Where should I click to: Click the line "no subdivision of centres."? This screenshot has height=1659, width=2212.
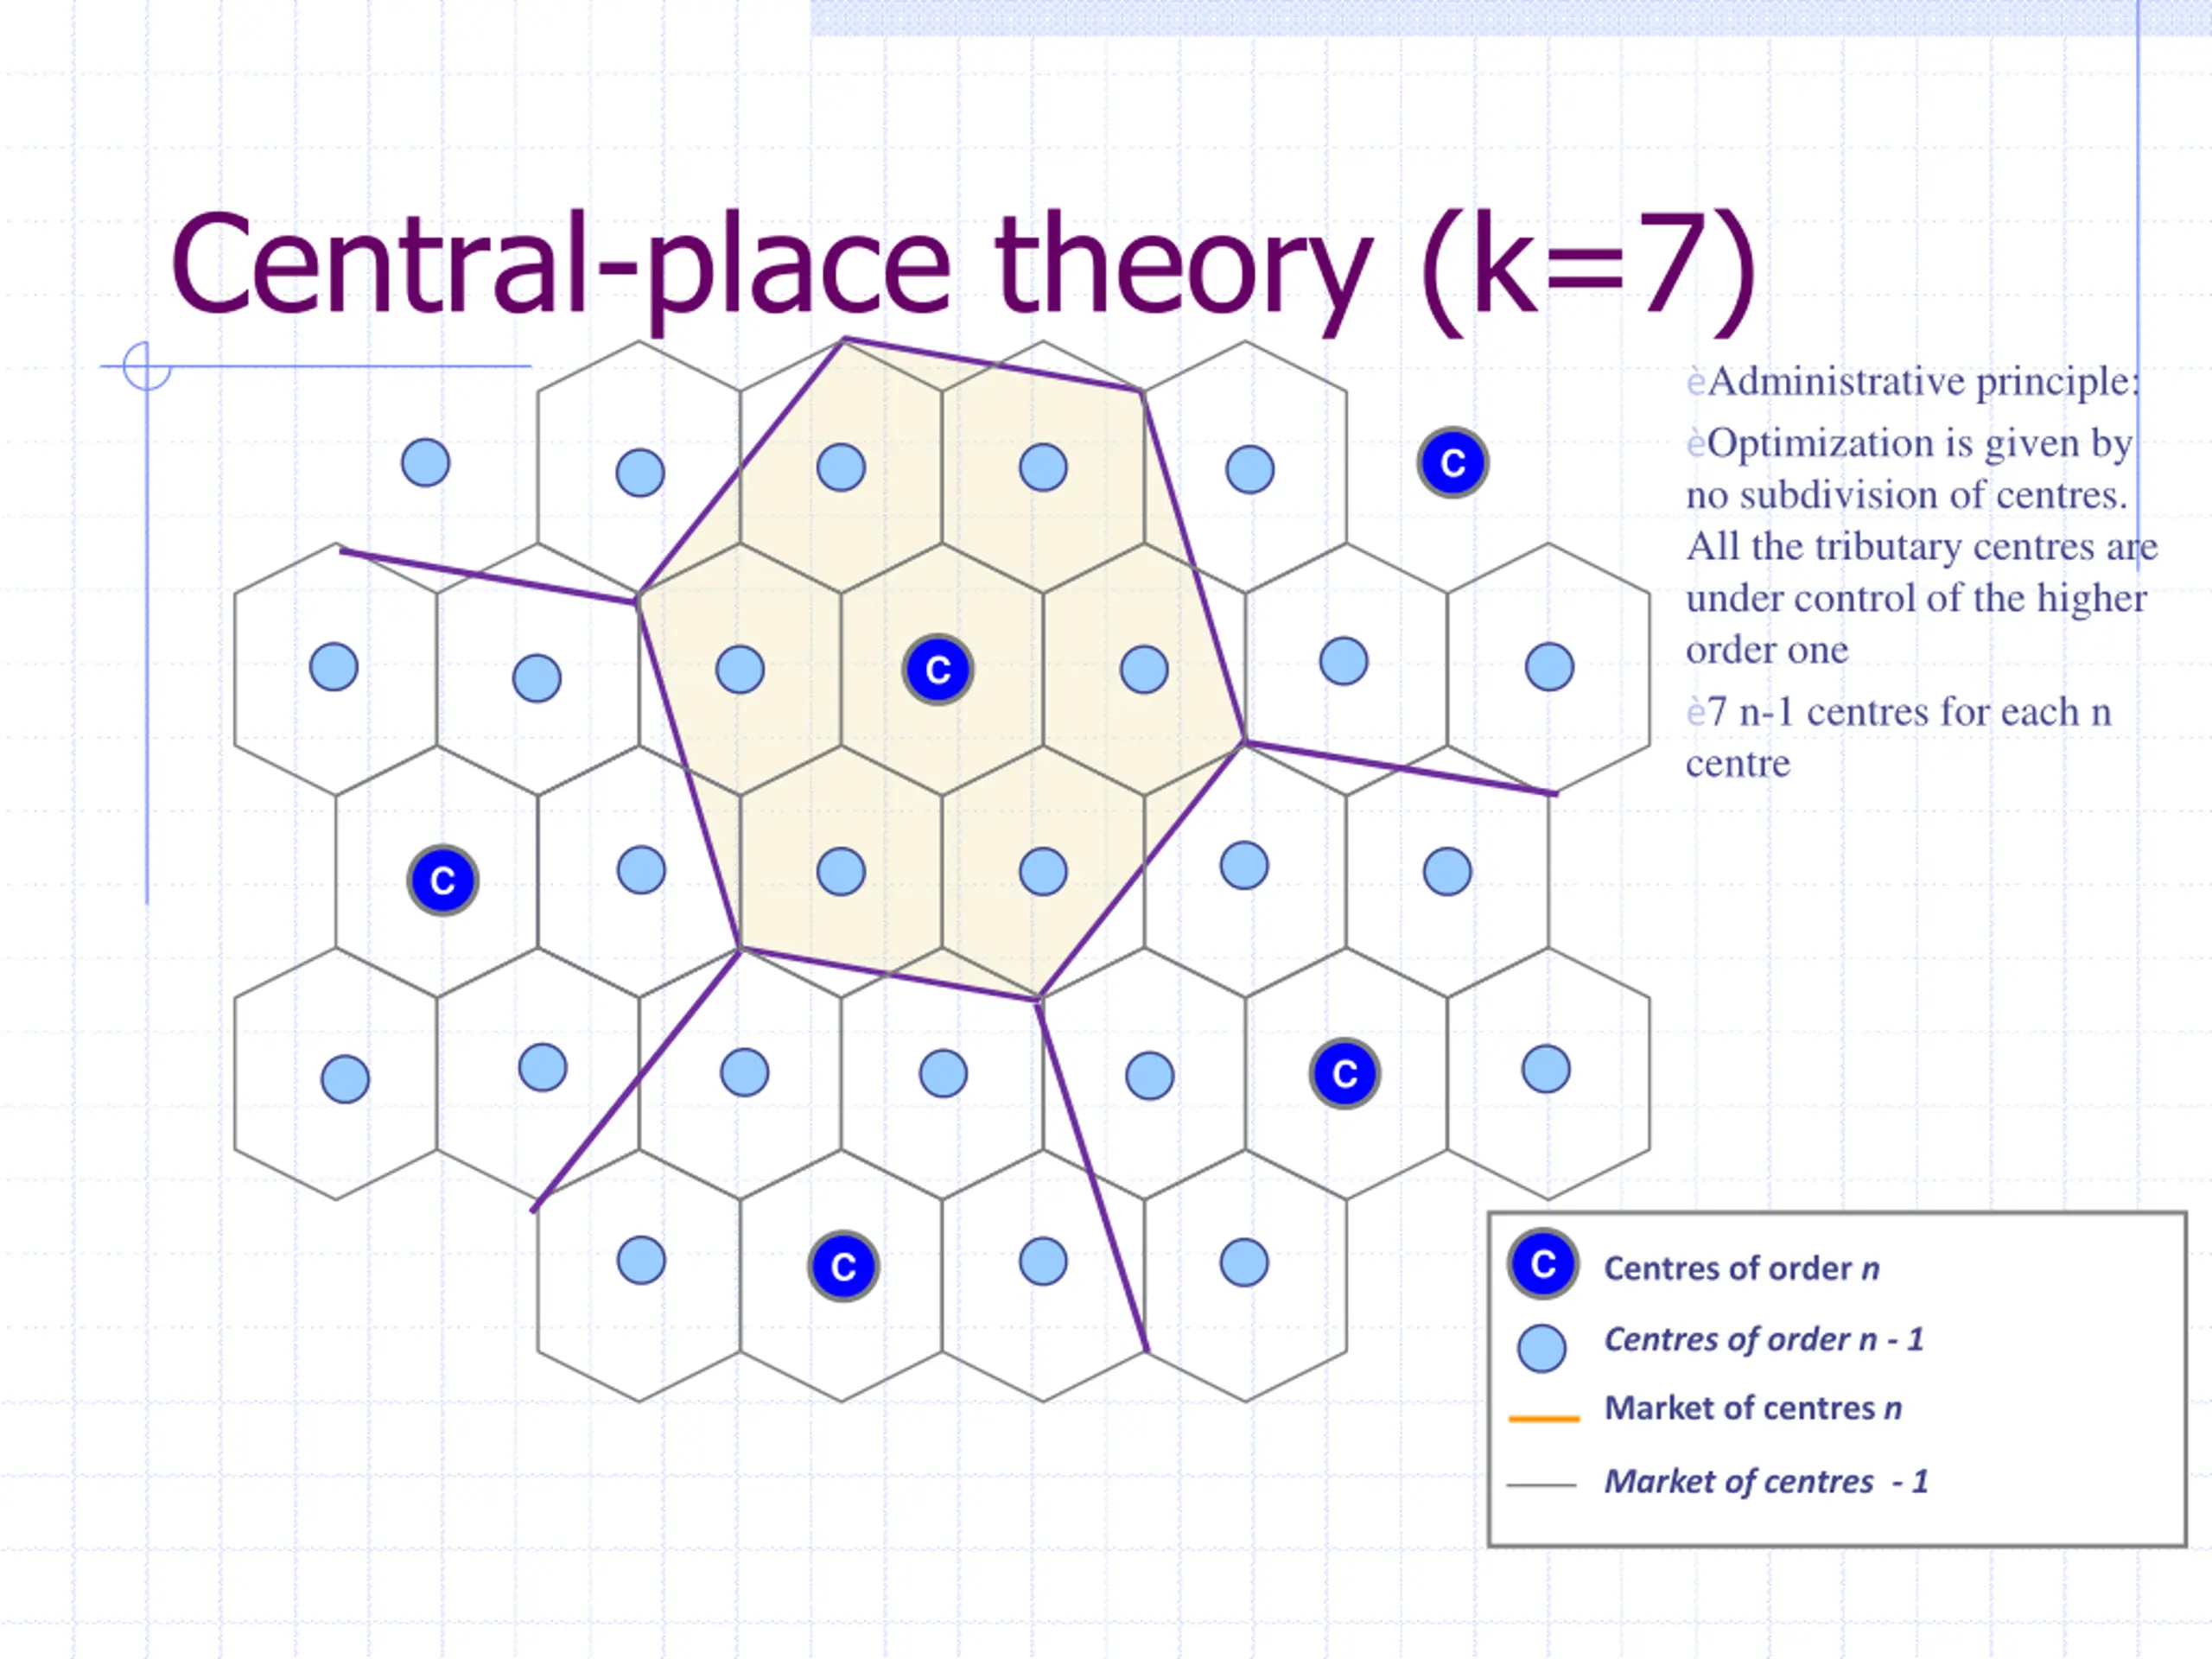point(1907,495)
